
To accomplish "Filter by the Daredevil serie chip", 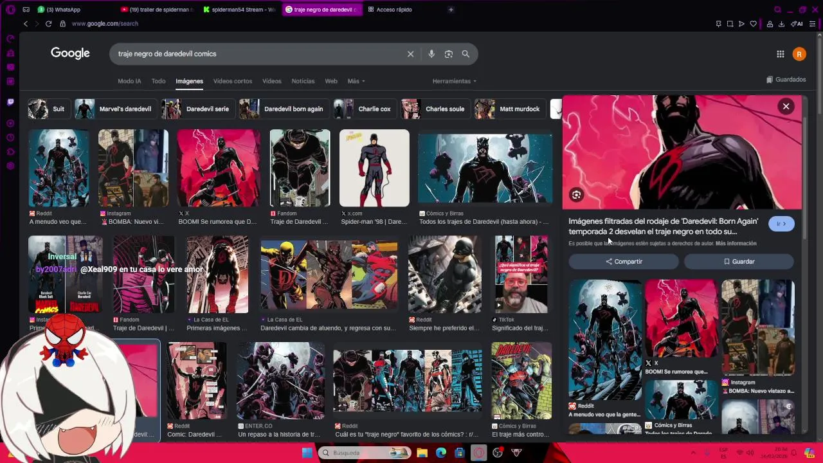I will coord(197,109).
